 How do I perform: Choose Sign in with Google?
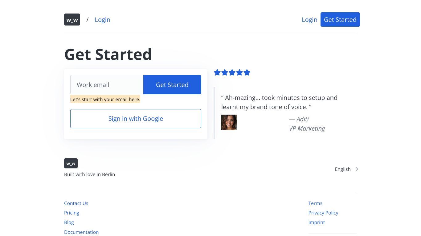tap(136, 119)
